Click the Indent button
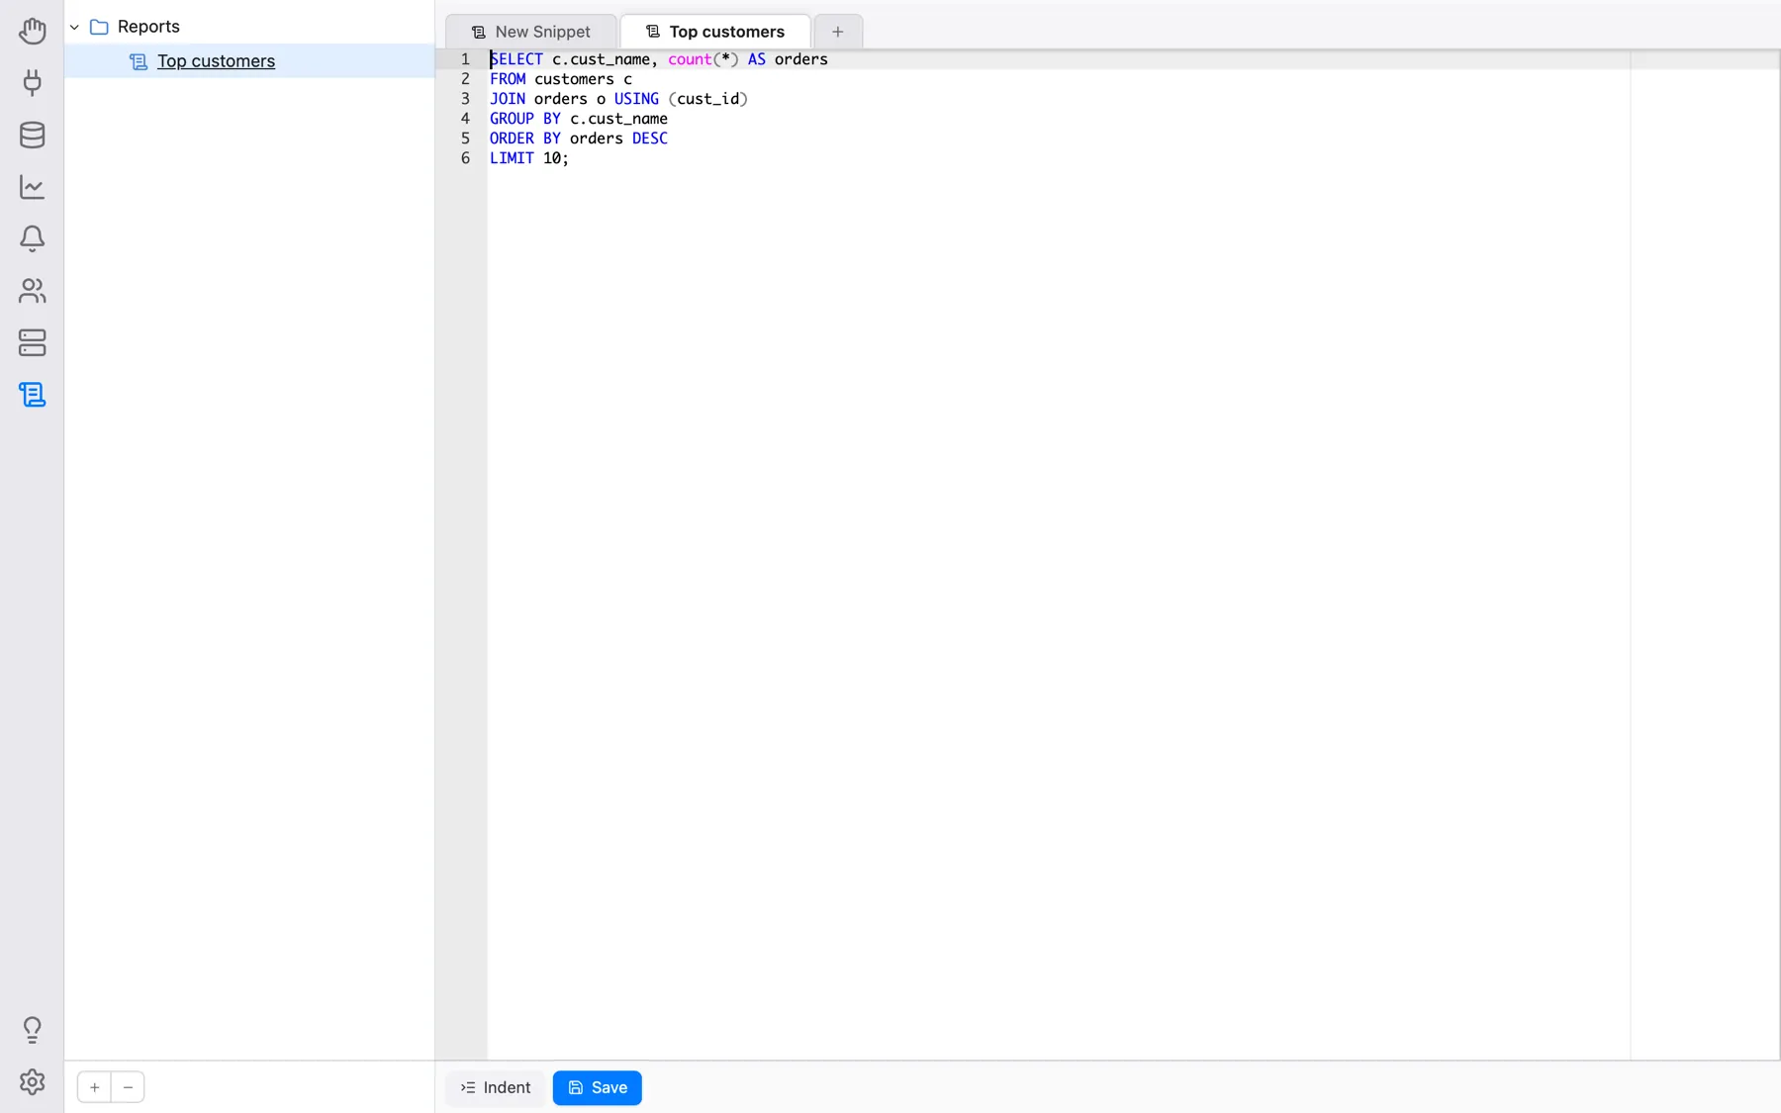This screenshot has height=1113, width=1781. click(x=496, y=1087)
